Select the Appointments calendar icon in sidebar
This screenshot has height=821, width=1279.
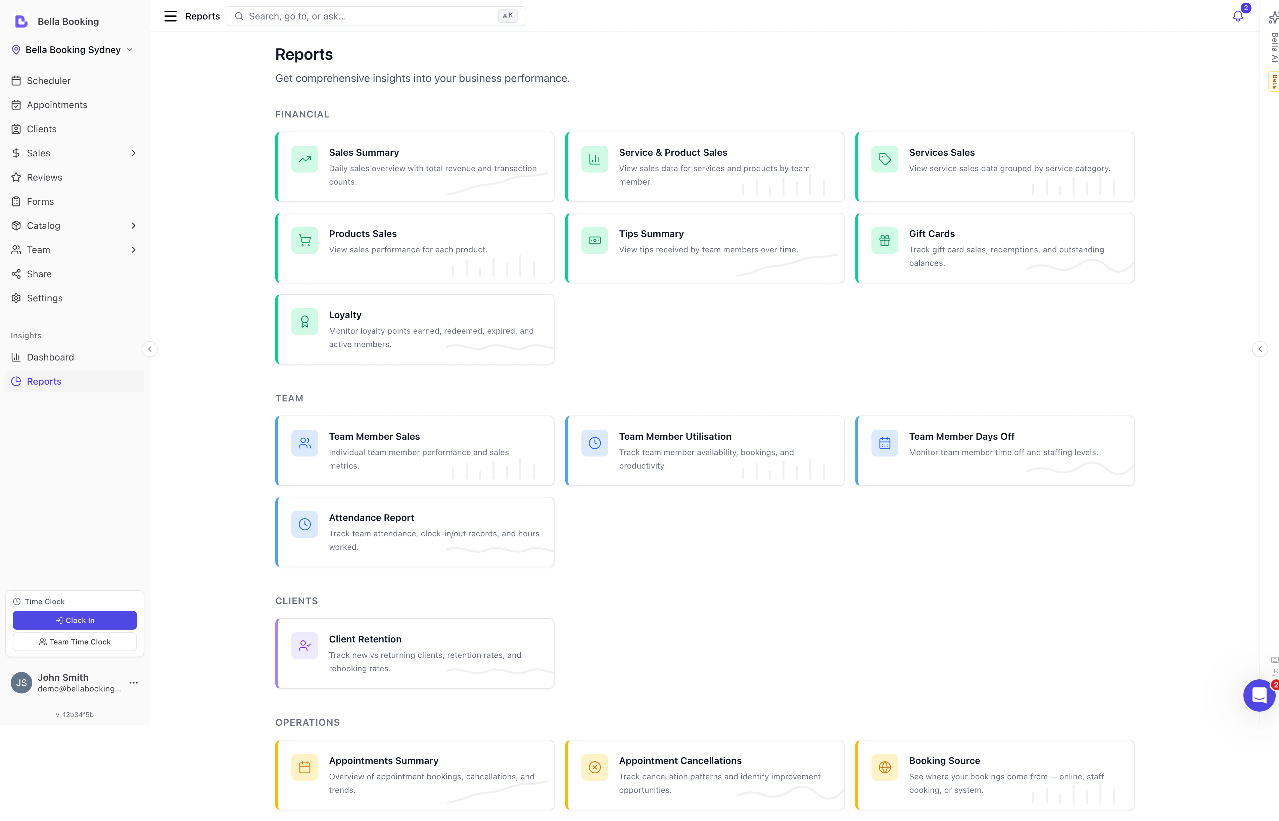coord(16,104)
